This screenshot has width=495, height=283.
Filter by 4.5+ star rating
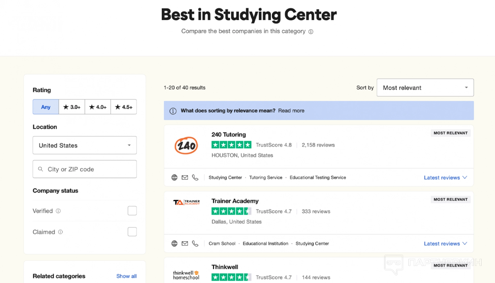tap(124, 107)
